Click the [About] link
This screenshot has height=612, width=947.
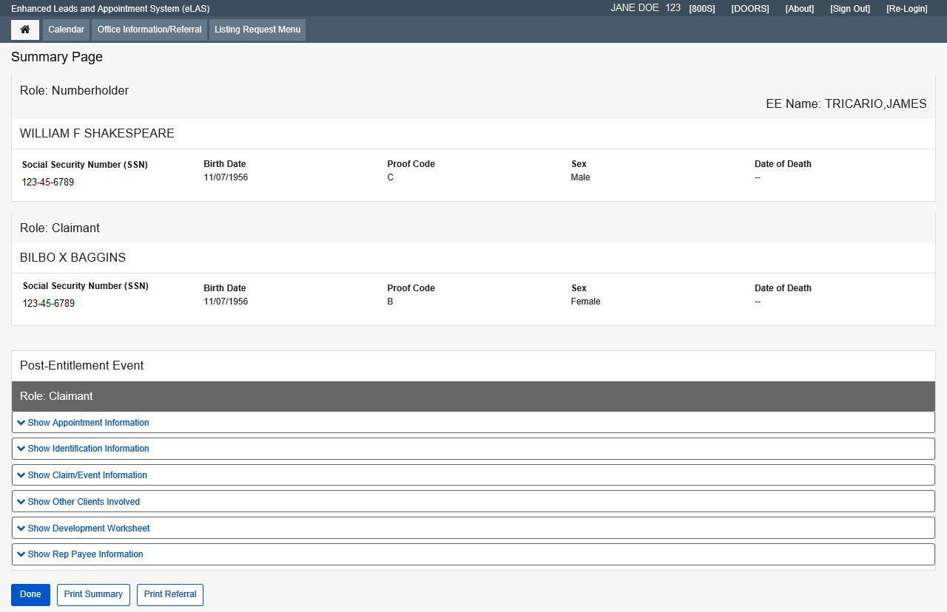coord(799,9)
